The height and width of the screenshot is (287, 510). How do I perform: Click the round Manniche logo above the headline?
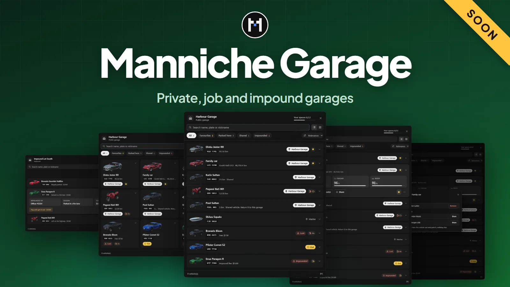[x=255, y=25]
